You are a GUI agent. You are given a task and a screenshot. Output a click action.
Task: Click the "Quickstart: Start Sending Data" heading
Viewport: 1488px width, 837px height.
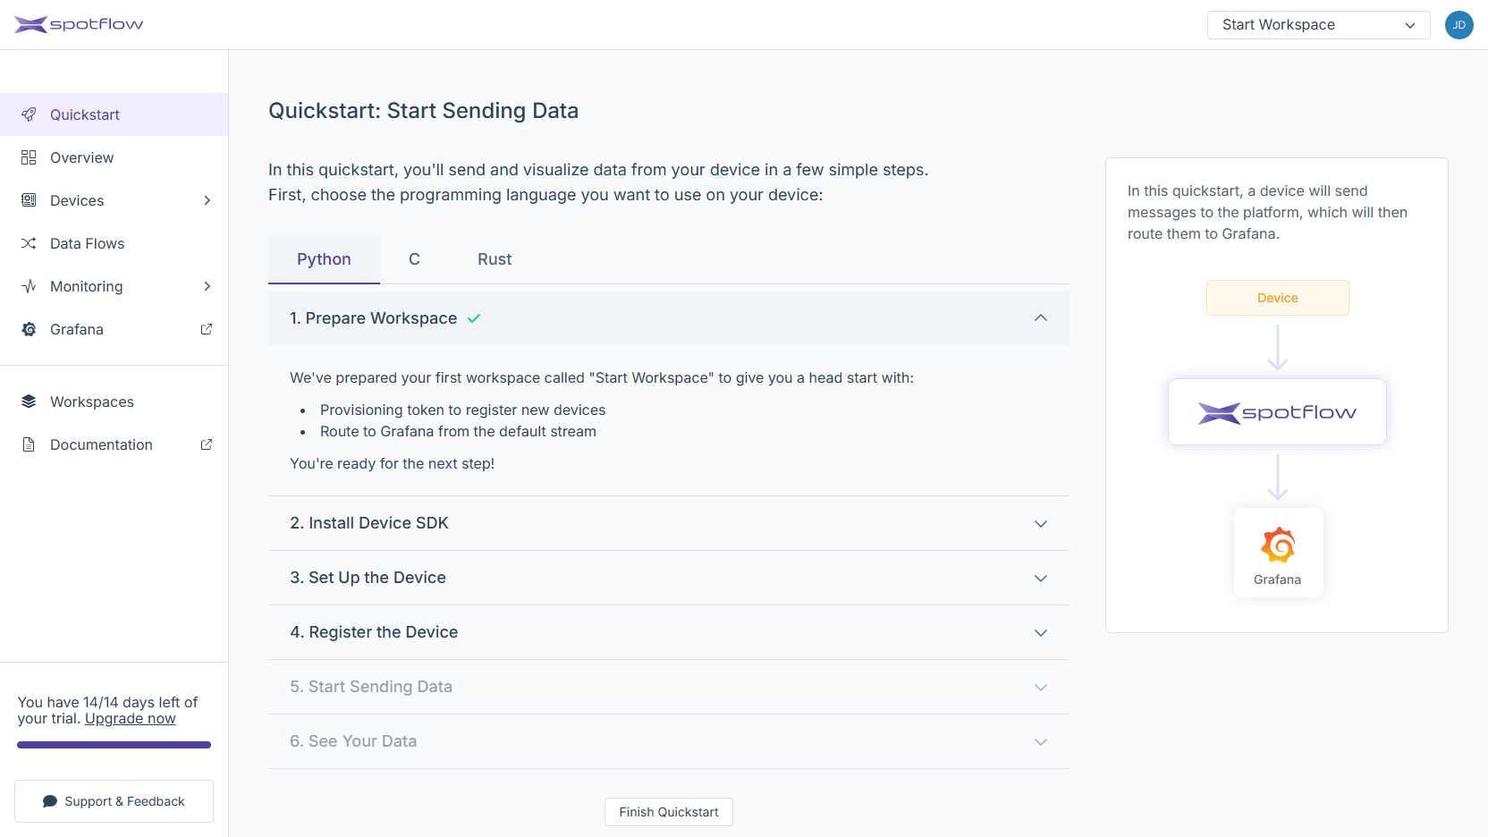pyautogui.click(x=424, y=111)
